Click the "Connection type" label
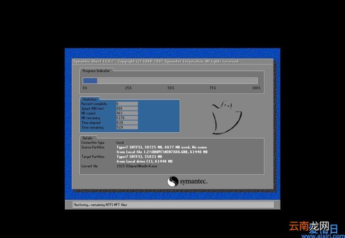345x238 pixels. pyautogui.click(x=93, y=143)
